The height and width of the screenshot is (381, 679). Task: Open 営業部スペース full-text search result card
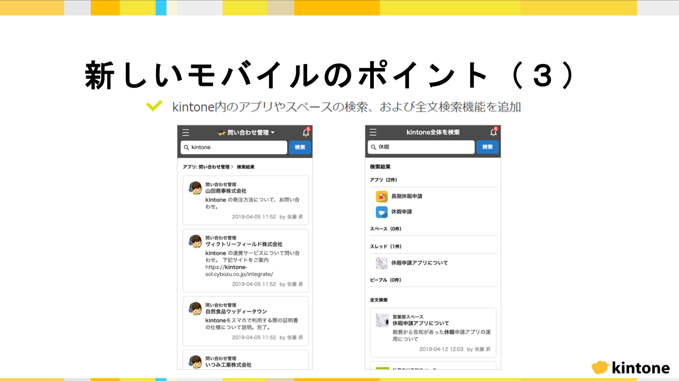pos(433,333)
